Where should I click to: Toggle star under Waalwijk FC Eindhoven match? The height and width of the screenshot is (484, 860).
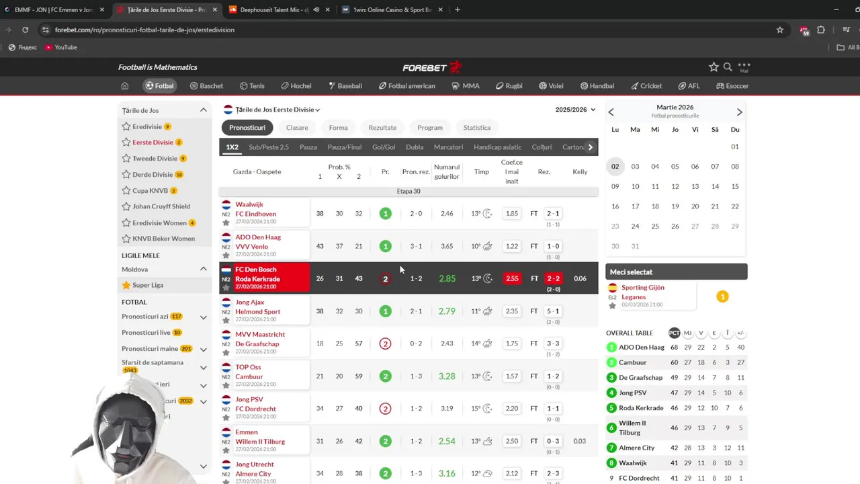tap(226, 223)
